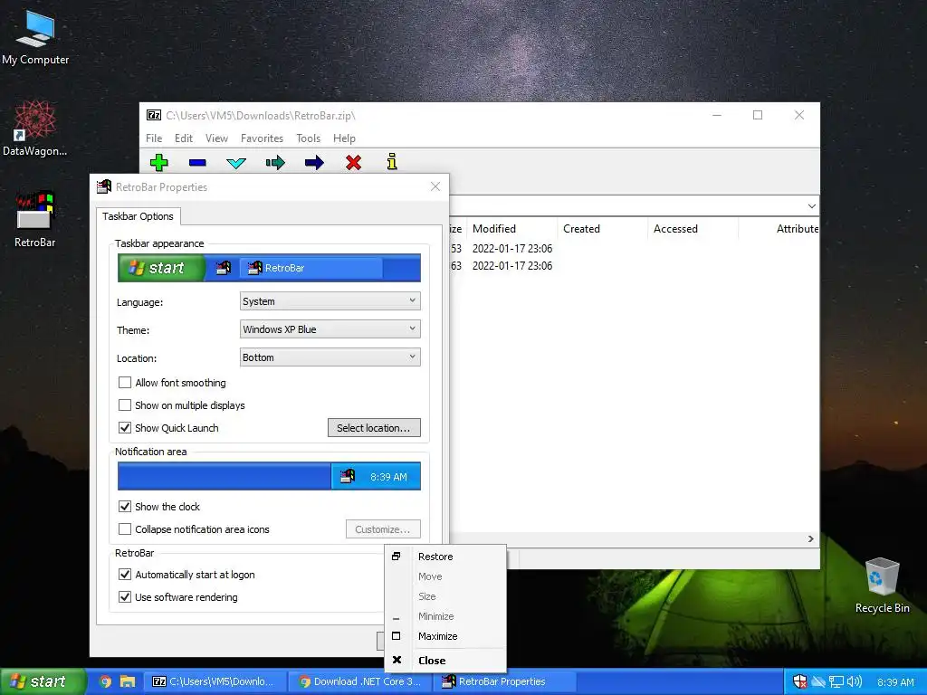Click the Select location... button
This screenshot has height=695, width=927.
pyautogui.click(x=374, y=428)
